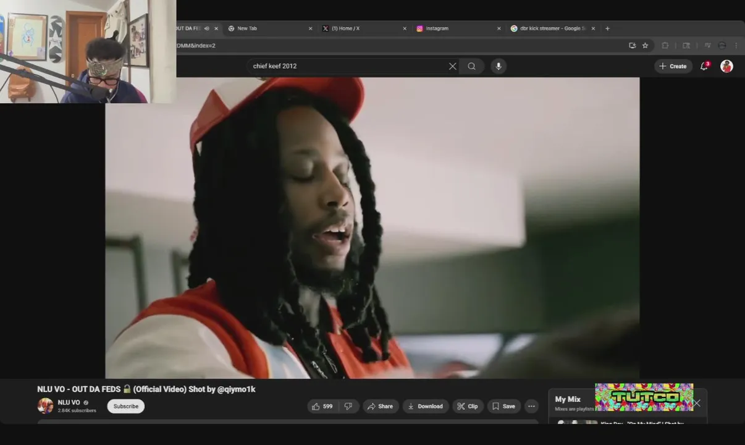
Task: Open the NLU VO channel avatar
Action: click(x=45, y=406)
